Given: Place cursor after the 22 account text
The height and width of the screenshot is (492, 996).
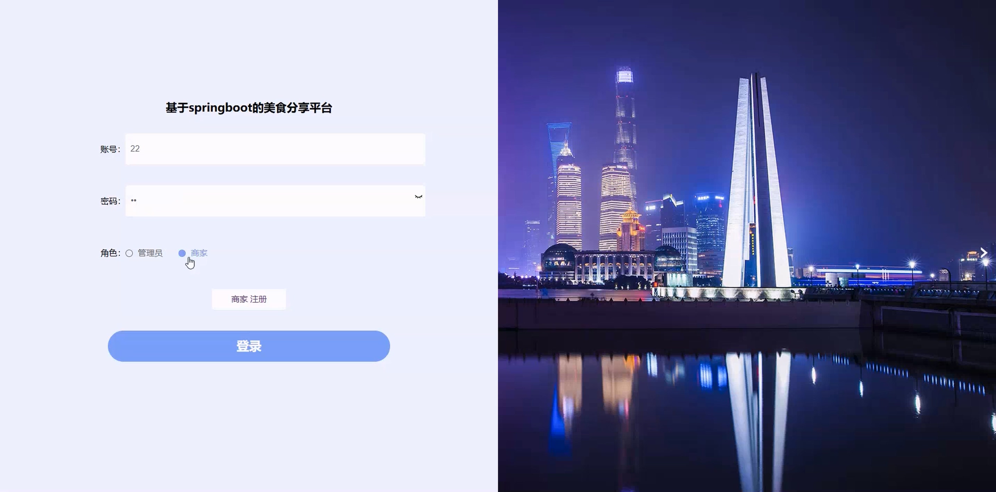Looking at the screenshot, I should point(141,149).
